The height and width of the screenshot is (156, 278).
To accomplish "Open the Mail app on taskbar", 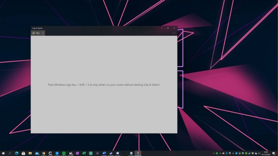I will pos(37,153).
